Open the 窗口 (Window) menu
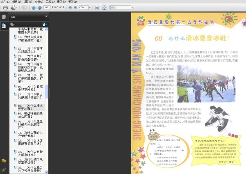The width and height of the screenshot is (246, 174). tap(61, 2)
